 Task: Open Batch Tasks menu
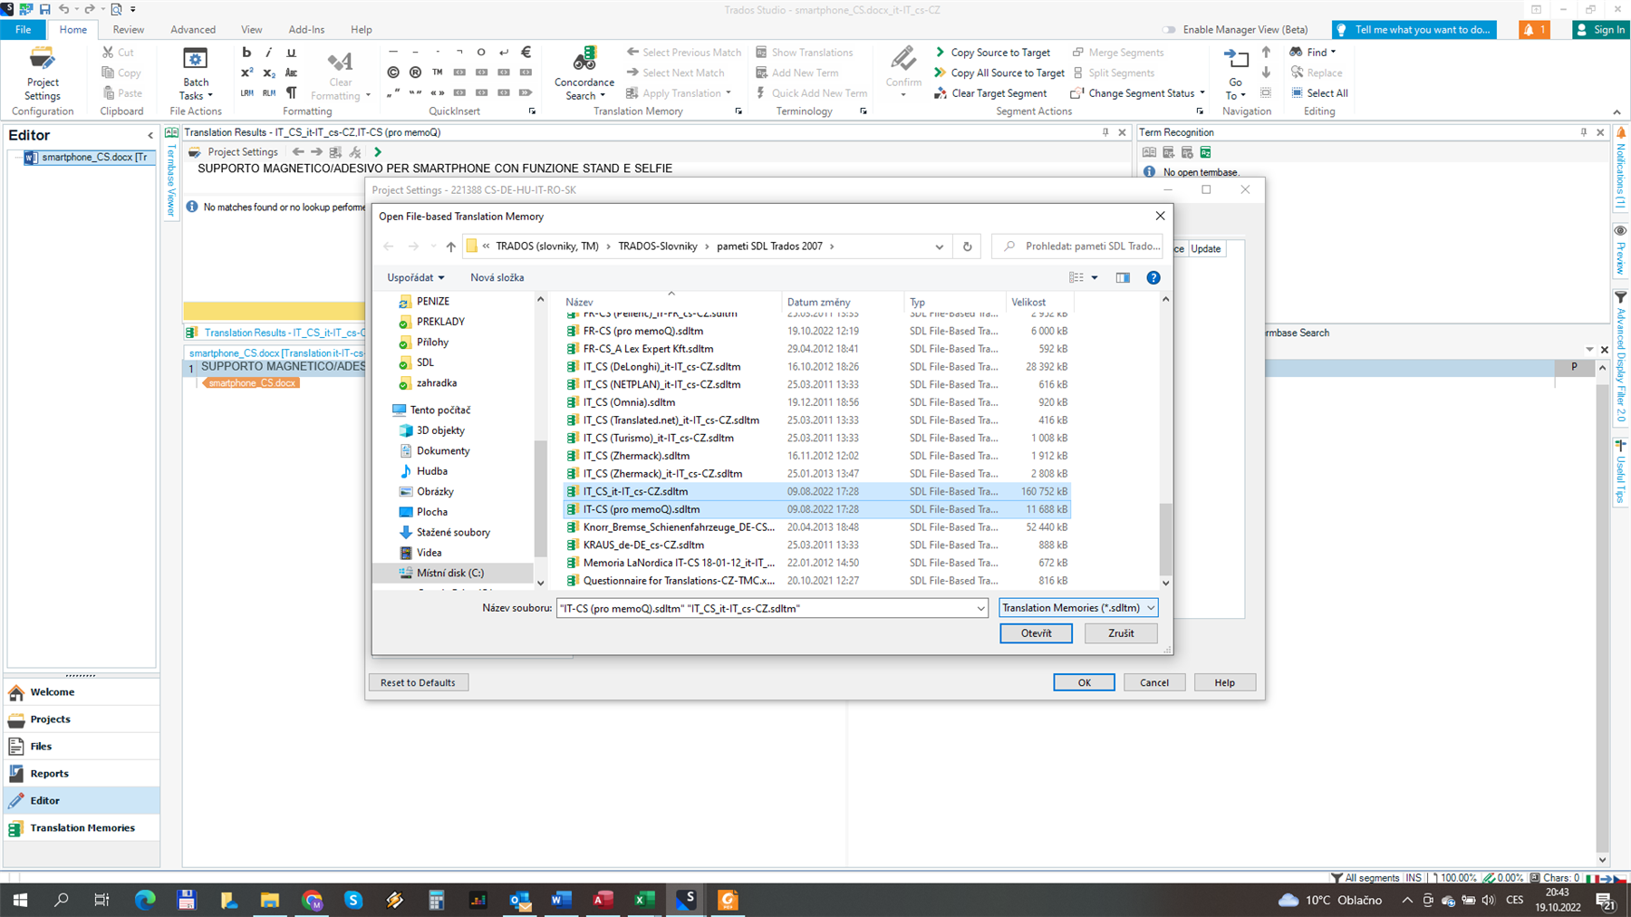pos(196,74)
